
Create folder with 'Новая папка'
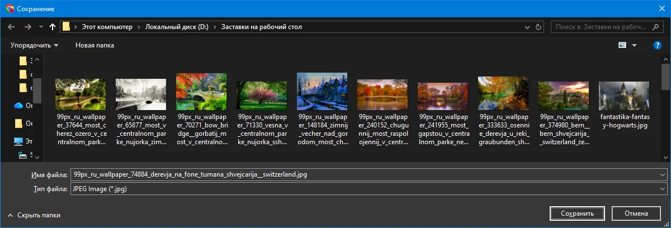[94, 45]
